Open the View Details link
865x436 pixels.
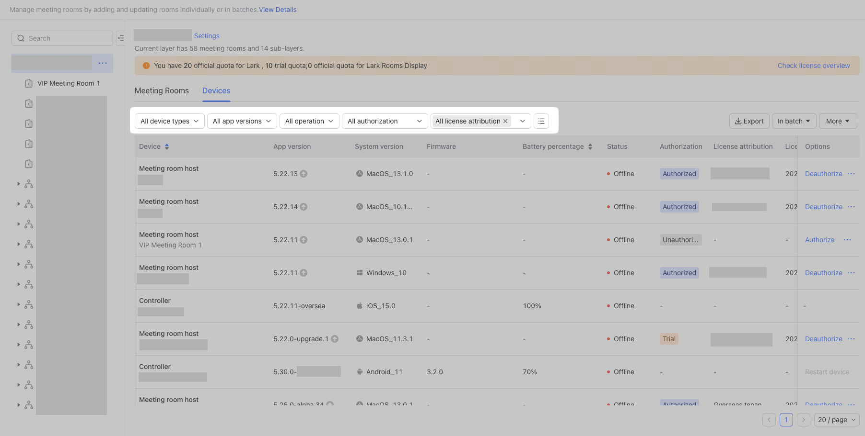pos(278,10)
